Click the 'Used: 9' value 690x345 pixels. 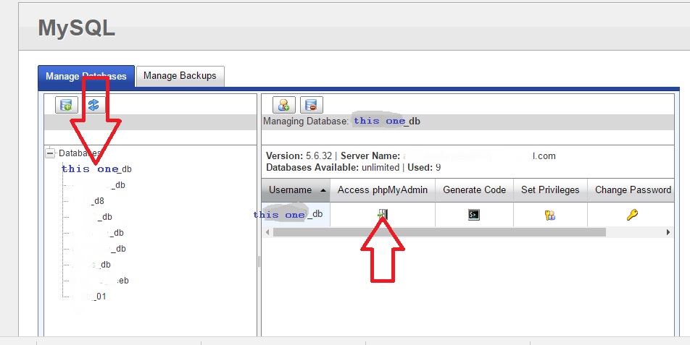point(424,168)
